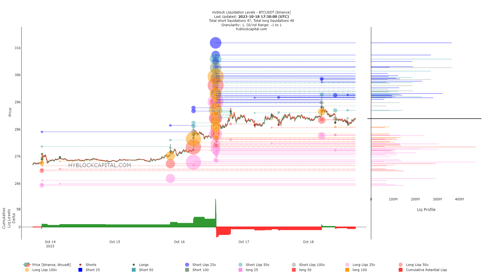Click the Short 50 teal legend square
This screenshot has height=277, width=503.
click(x=134, y=270)
